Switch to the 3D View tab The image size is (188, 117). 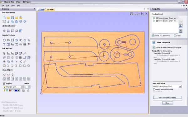[50, 9]
